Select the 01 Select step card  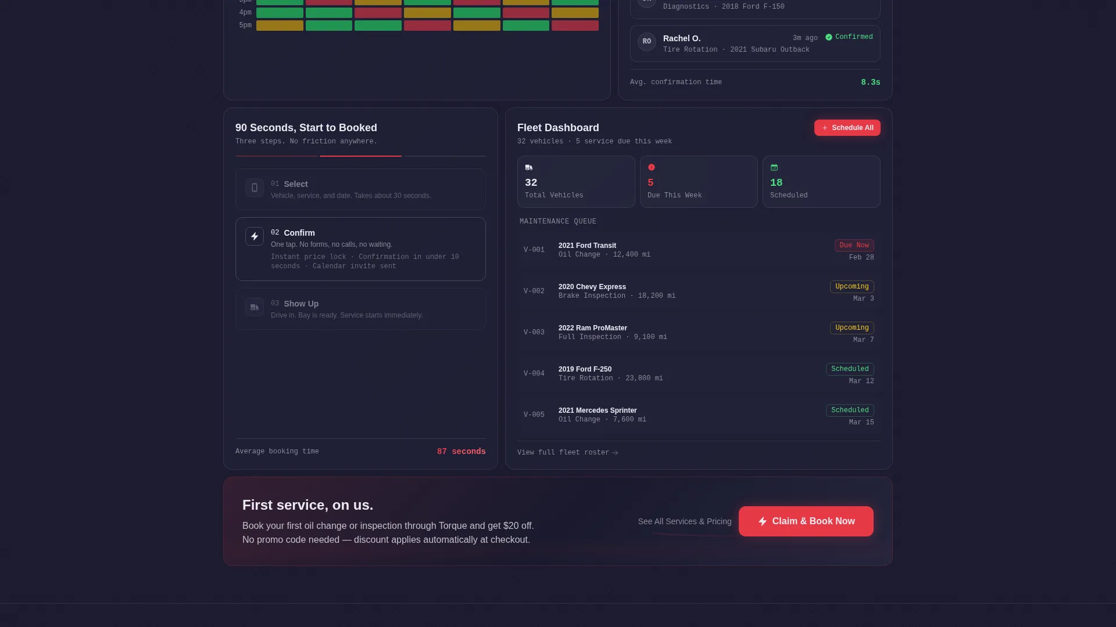[360, 189]
